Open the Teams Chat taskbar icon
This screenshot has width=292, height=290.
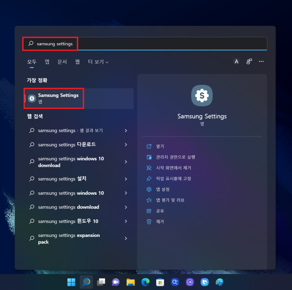click(x=116, y=282)
